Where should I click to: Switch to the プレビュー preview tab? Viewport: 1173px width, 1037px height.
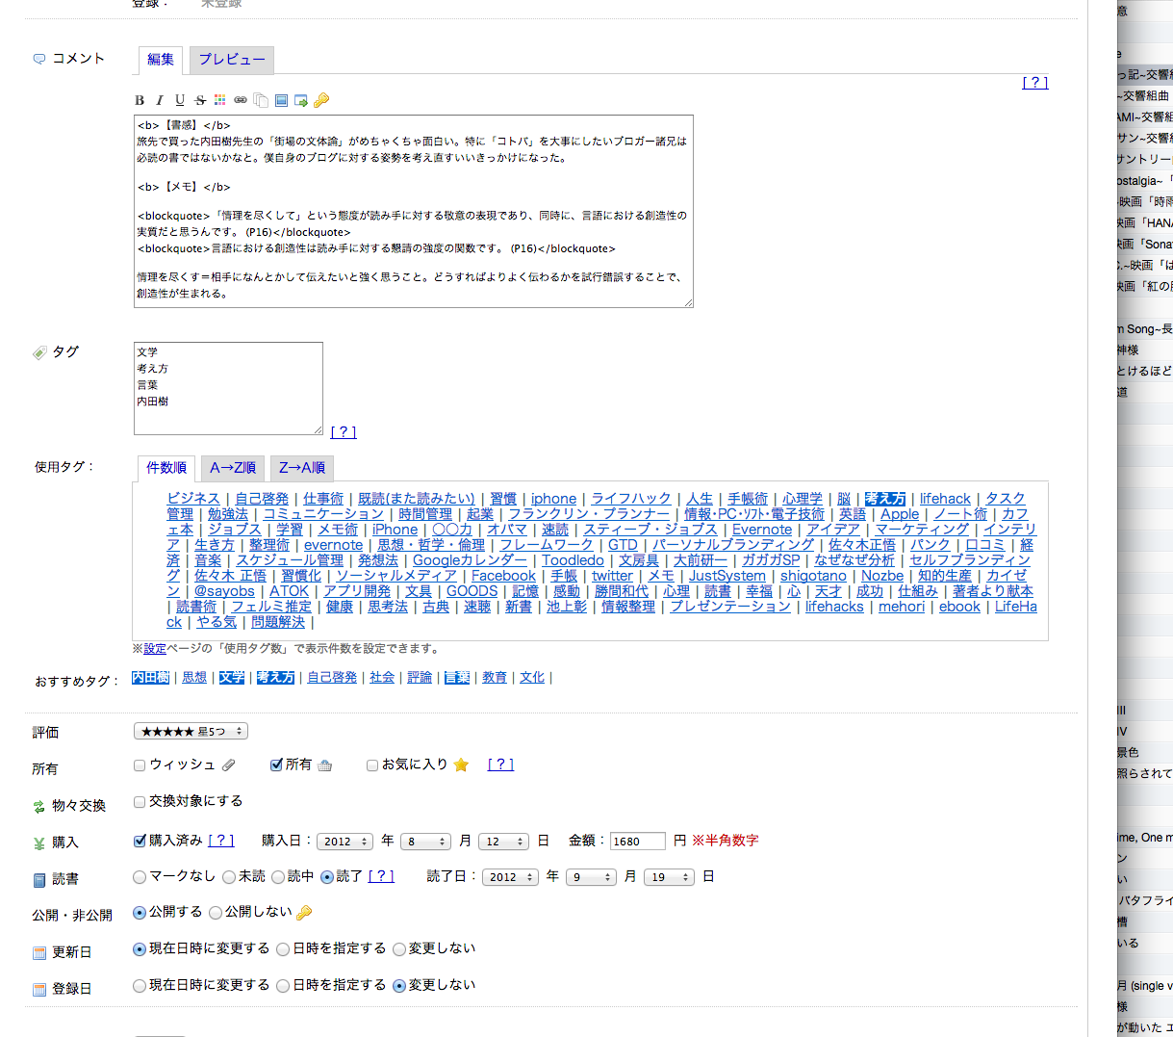click(x=231, y=60)
